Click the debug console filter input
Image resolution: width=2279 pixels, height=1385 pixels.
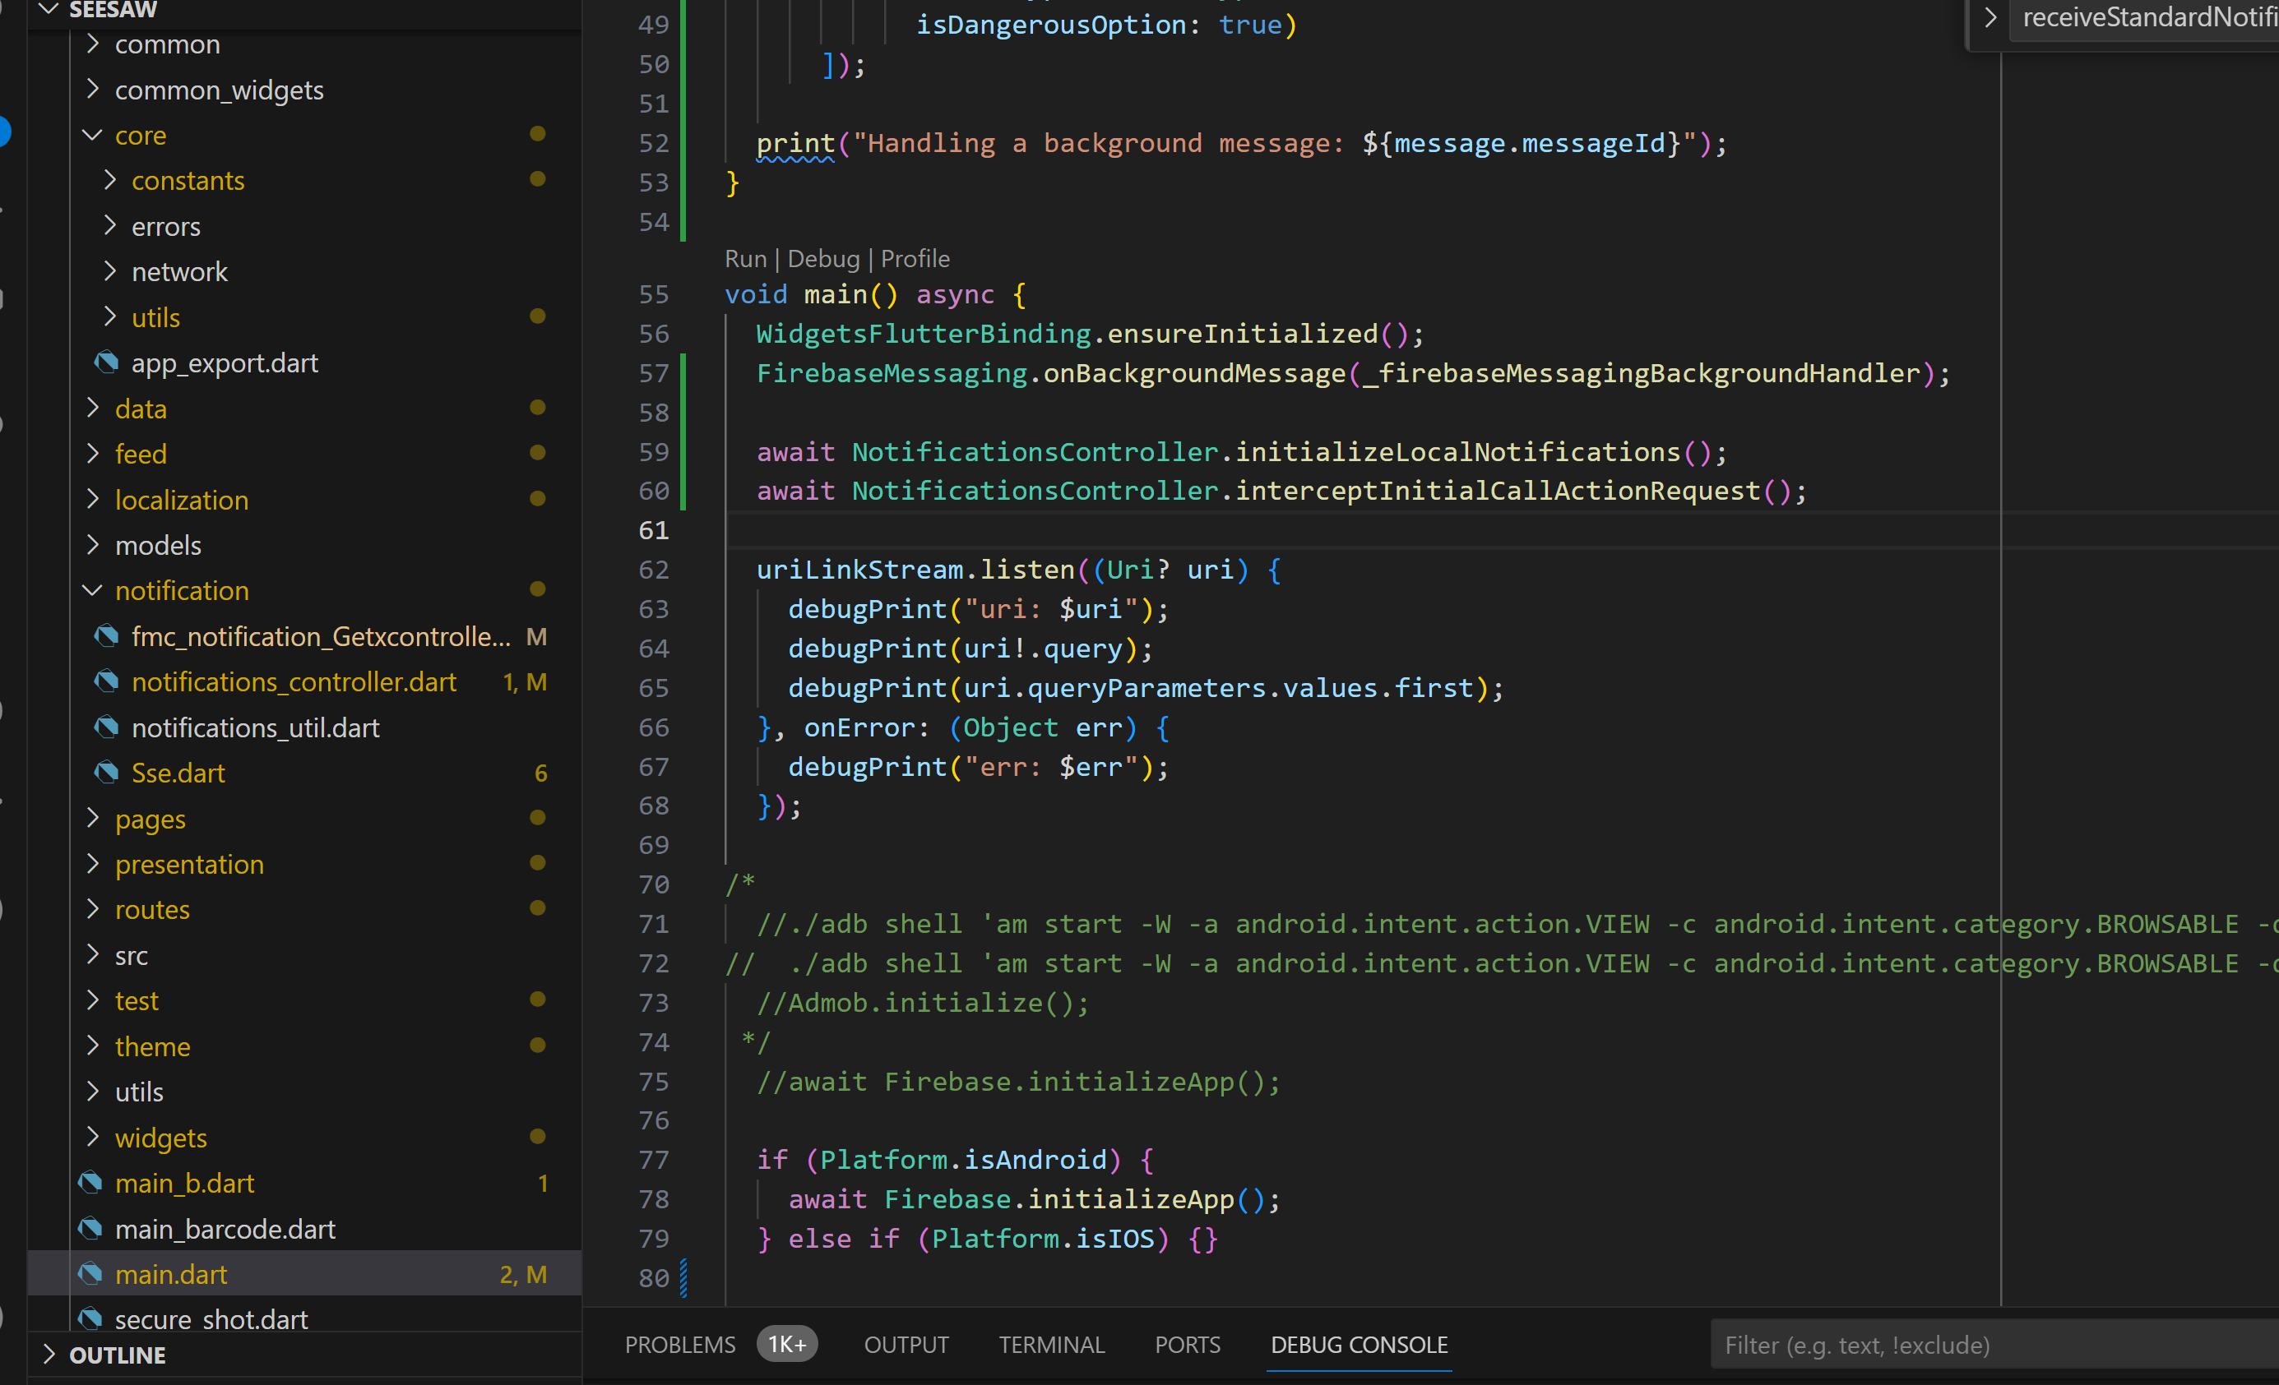(1989, 1345)
